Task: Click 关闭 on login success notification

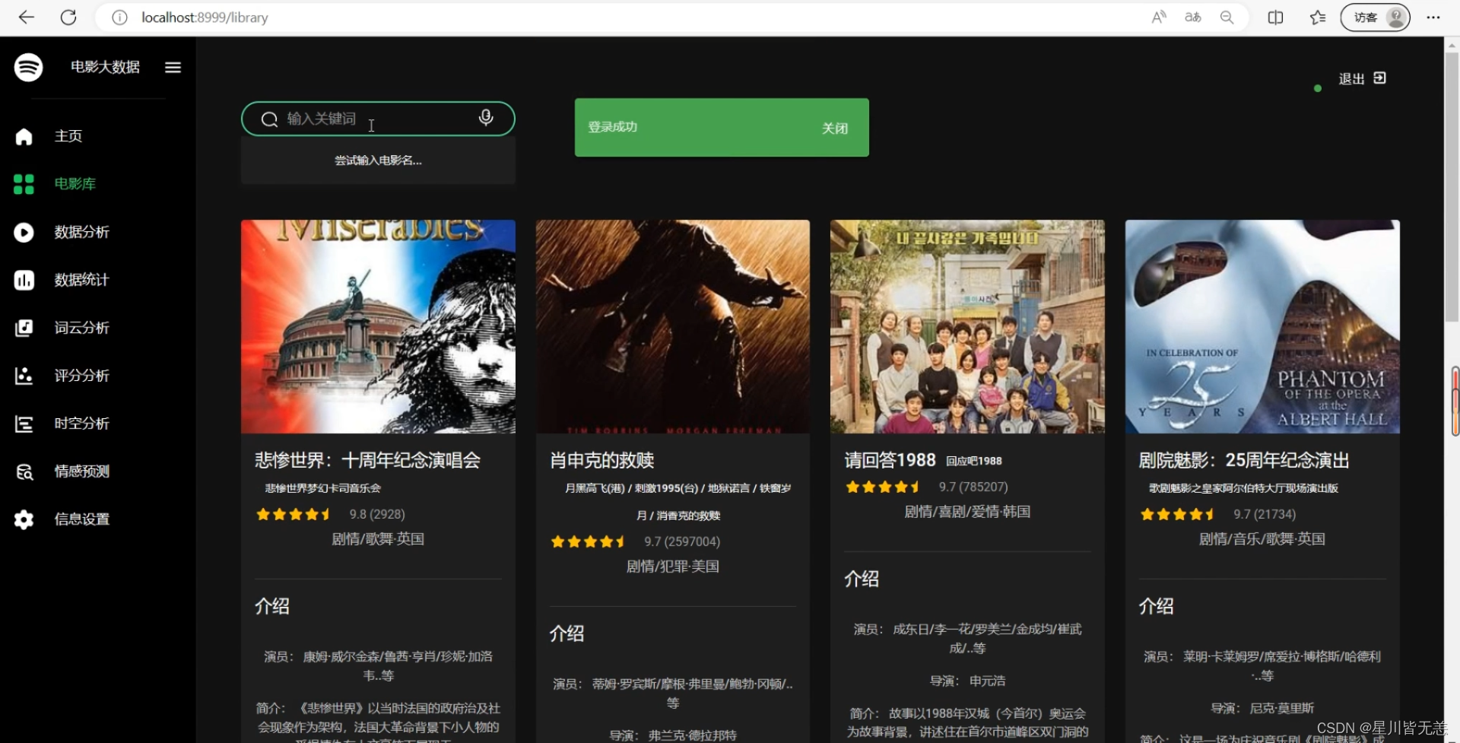Action: (834, 129)
